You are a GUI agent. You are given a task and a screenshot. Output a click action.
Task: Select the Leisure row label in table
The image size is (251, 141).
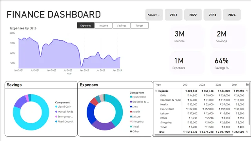tap(164, 113)
